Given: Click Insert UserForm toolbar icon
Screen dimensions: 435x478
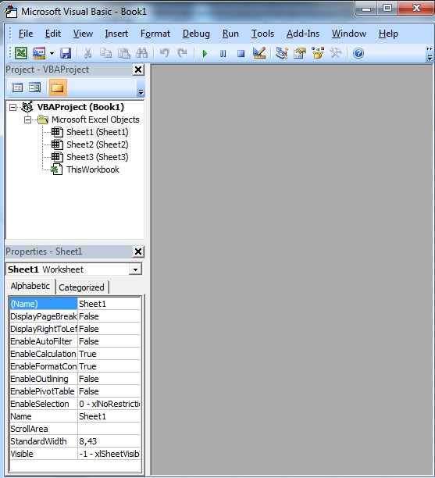Looking at the screenshot, I should tap(39, 53).
